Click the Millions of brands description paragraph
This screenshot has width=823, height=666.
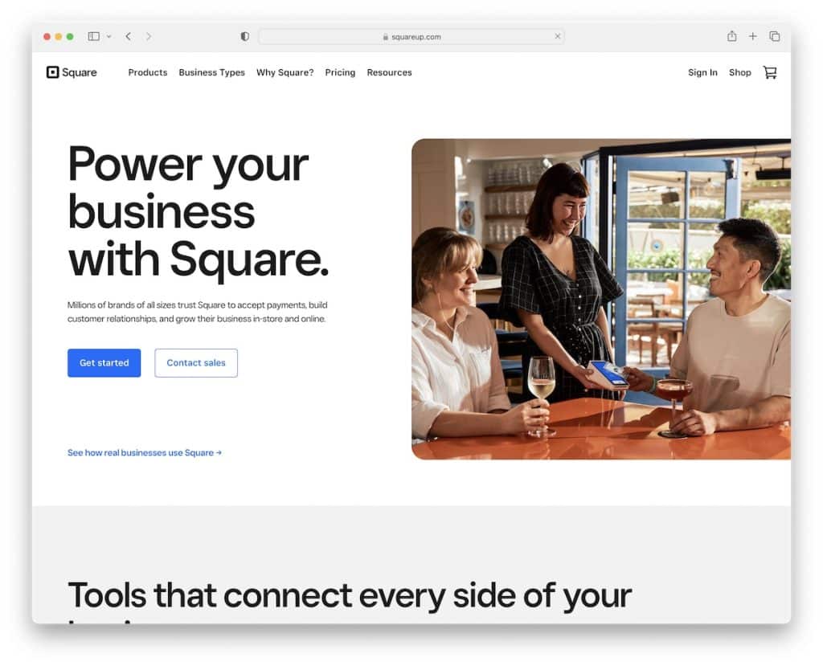tap(198, 312)
